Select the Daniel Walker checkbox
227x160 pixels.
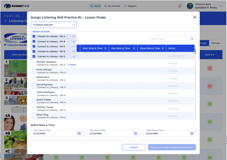(34, 101)
